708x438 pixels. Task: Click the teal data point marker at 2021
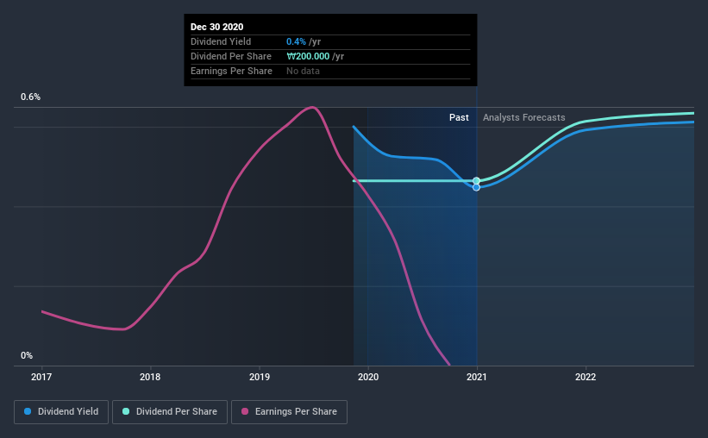point(476,181)
